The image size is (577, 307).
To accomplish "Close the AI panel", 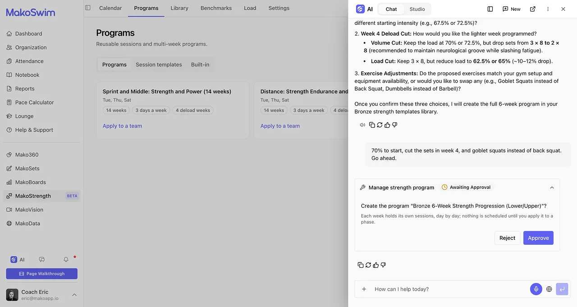I will (563, 9).
